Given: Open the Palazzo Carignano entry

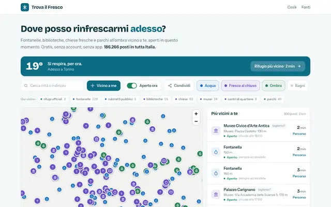Looking at the screenshot, I should pyautogui.click(x=259, y=195).
